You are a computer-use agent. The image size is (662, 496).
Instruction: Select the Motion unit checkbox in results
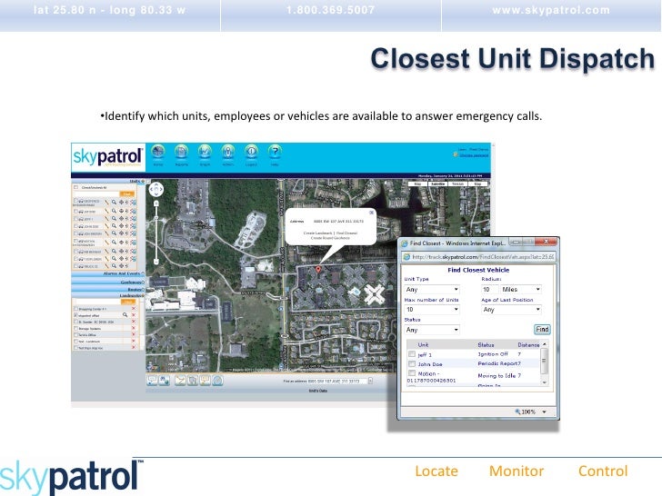(412, 373)
